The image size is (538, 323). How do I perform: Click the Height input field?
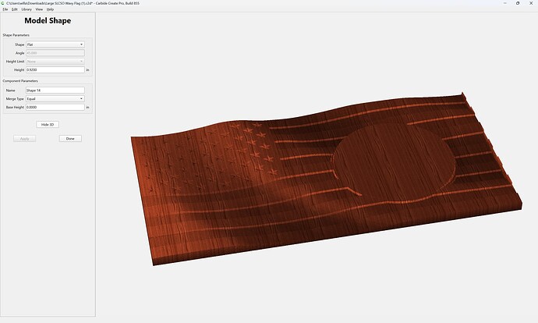point(55,69)
